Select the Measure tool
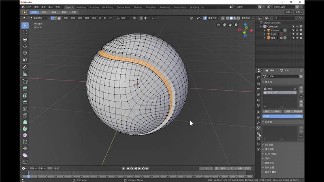The height and width of the screenshot is (182, 324). 25,74
